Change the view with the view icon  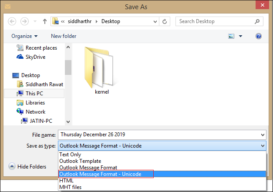(x=231, y=36)
